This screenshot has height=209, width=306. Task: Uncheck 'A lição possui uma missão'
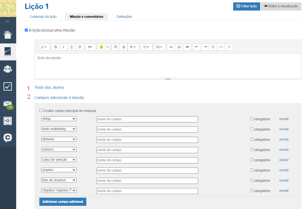pyautogui.click(x=26, y=30)
